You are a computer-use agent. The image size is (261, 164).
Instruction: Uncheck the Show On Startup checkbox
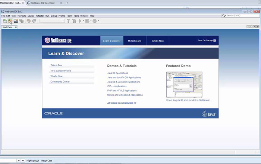point(214,40)
